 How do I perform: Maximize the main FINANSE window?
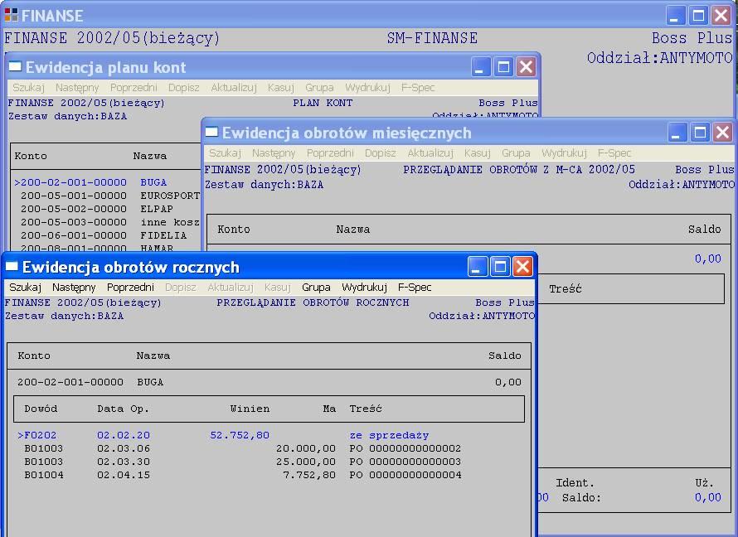[698, 16]
